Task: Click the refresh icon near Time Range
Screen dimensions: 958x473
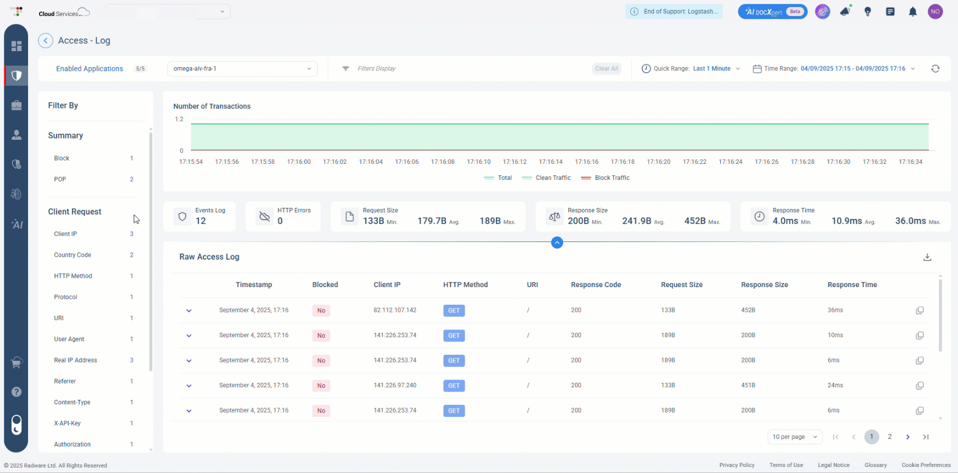Action: [x=935, y=69]
